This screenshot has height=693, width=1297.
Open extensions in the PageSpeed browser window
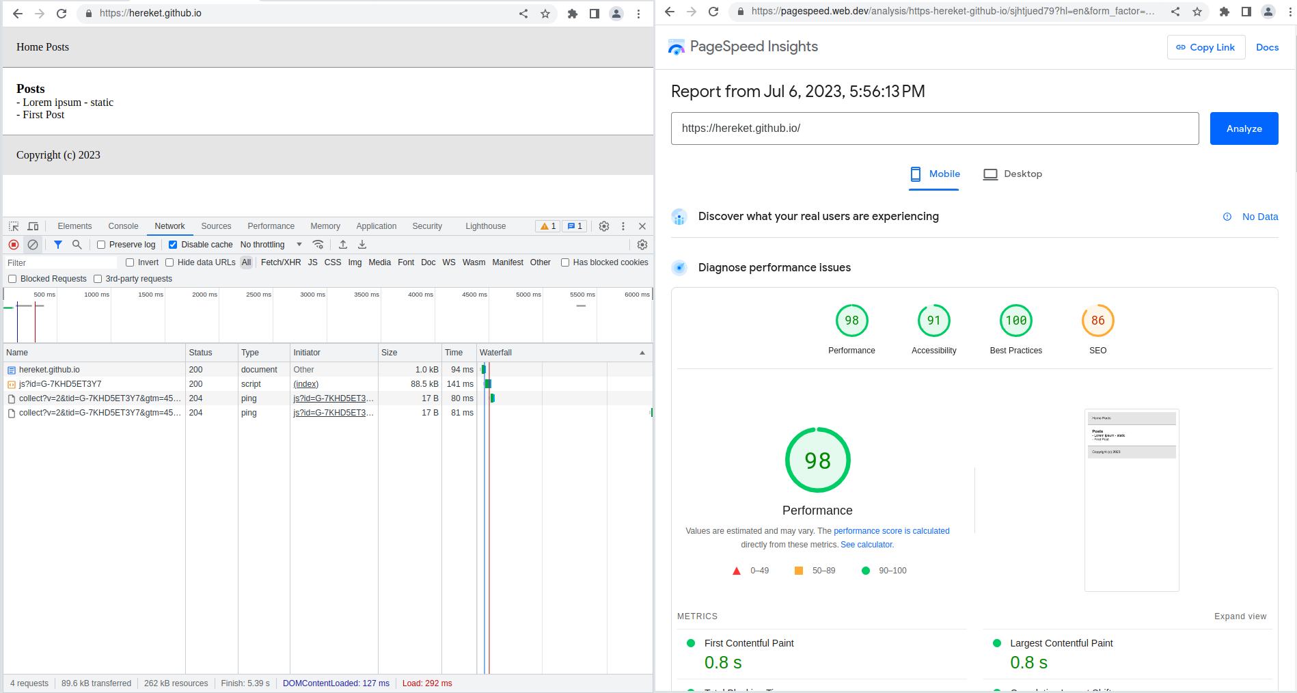click(1225, 12)
